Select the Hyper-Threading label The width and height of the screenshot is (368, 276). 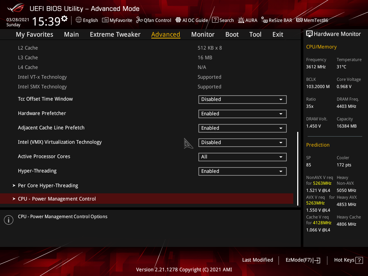point(37,171)
